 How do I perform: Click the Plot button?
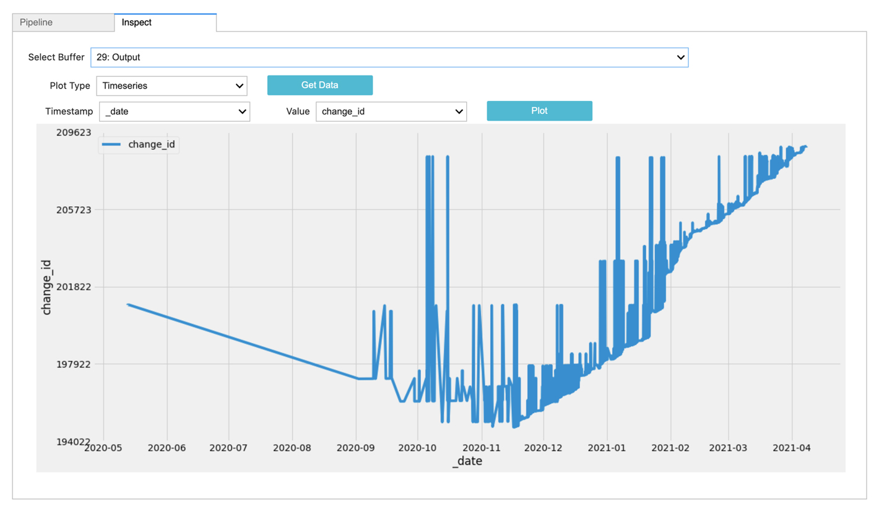pos(539,111)
